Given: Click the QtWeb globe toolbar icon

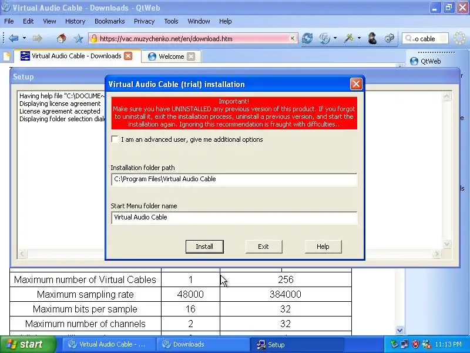Looking at the screenshot, I should point(324,38).
